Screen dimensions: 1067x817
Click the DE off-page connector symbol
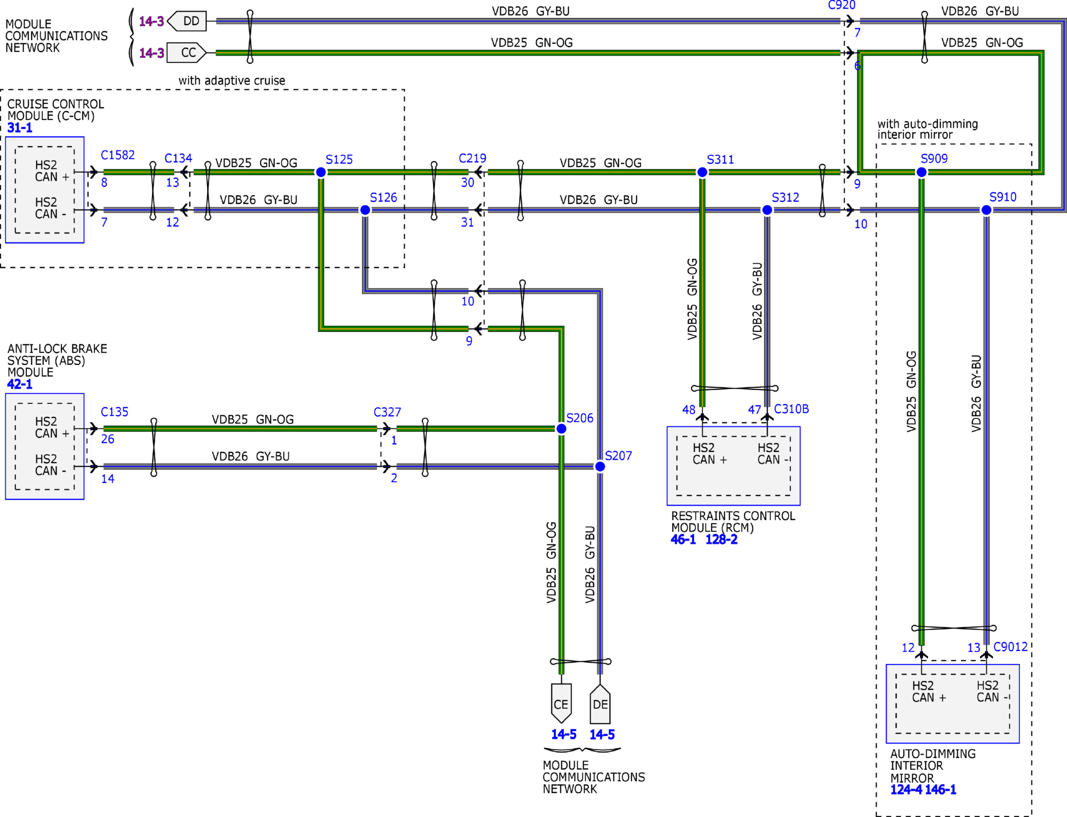tap(600, 704)
